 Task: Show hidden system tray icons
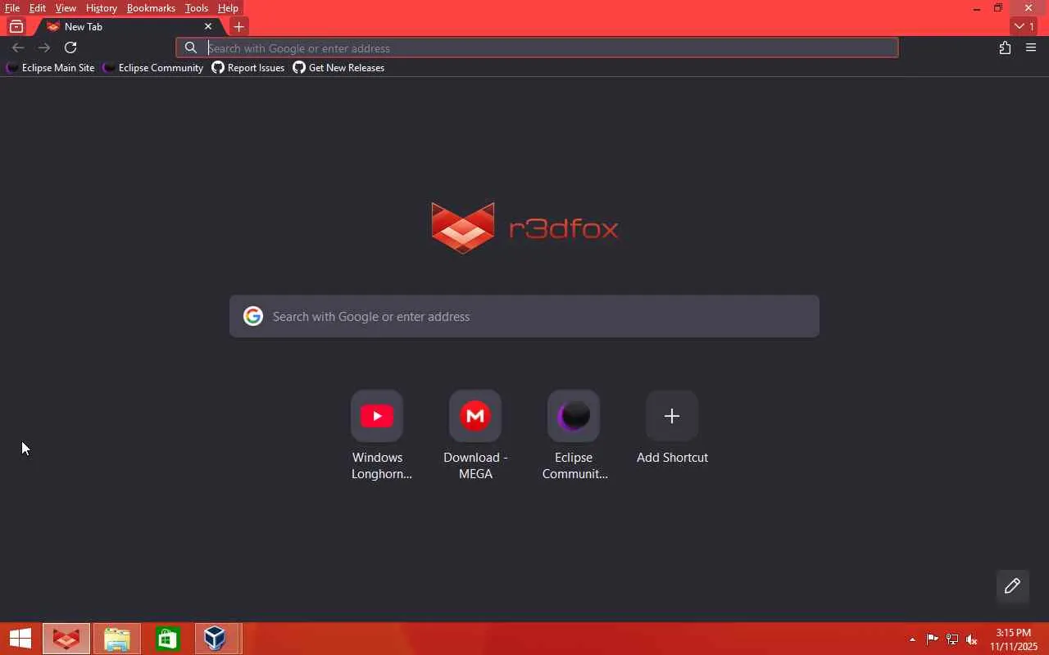click(x=912, y=639)
